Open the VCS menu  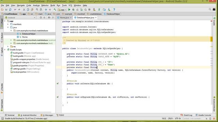pyautogui.click(x=70, y=5)
